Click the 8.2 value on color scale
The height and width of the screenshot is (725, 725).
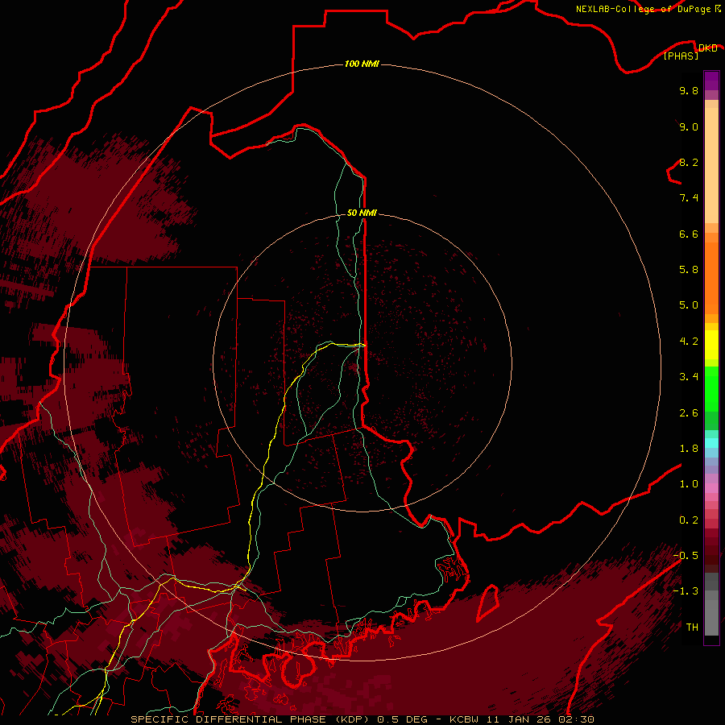click(689, 162)
